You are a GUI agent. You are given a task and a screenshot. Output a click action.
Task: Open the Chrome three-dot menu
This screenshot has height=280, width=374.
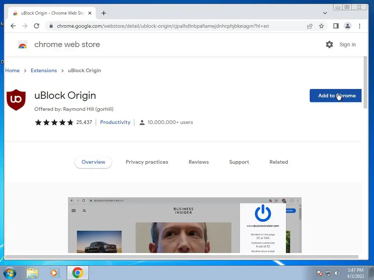pos(359,26)
